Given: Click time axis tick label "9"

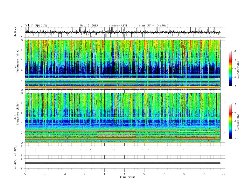Looking at the screenshot, I should click(204, 174).
